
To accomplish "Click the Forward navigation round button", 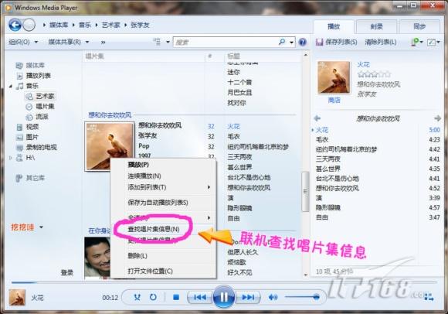I will click(x=29, y=26).
